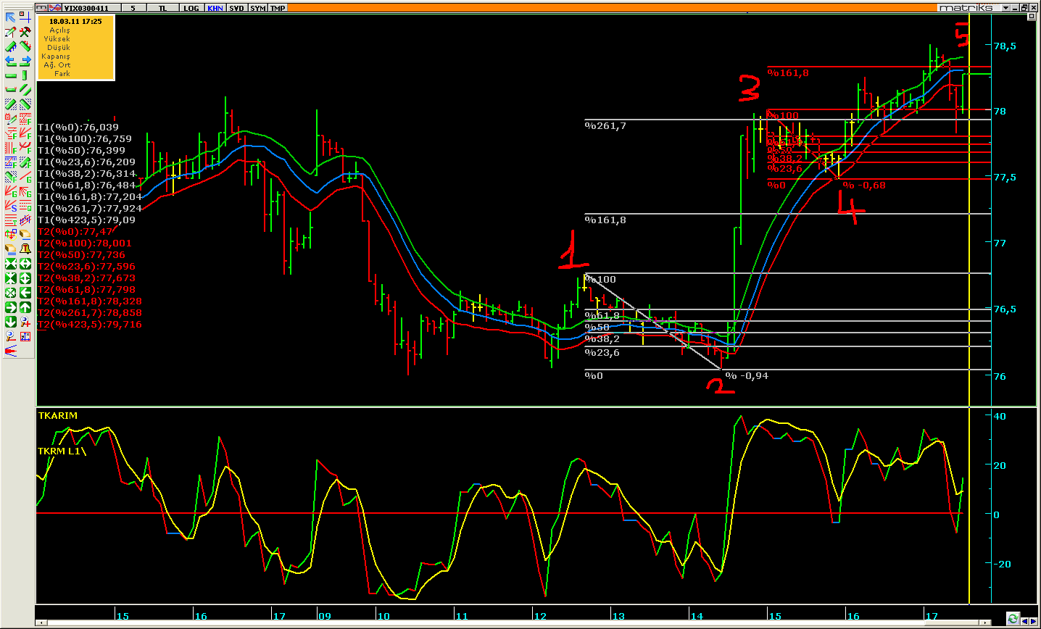
Task: Select the SYM header item
Action: tap(257, 8)
